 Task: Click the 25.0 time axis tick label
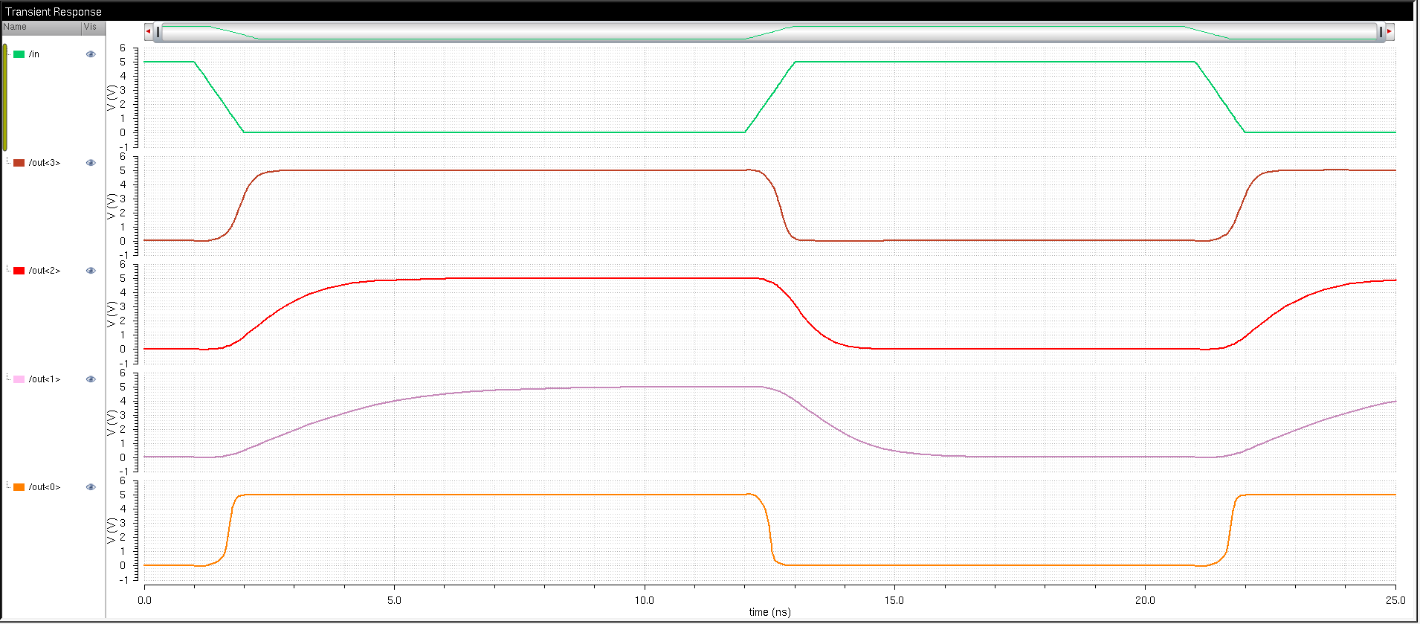pyautogui.click(x=1395, y=600)
